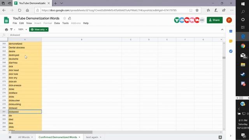Open the Google Sheets home icon
The height and width of the screenshot is (140, 249).
coord(6,20)
